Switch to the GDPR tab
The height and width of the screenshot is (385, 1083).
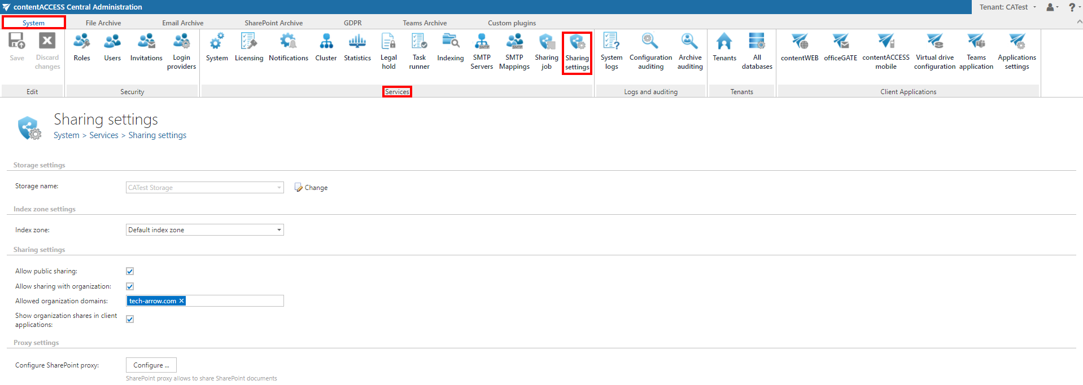pyautogui.click(x=352, y=23)
